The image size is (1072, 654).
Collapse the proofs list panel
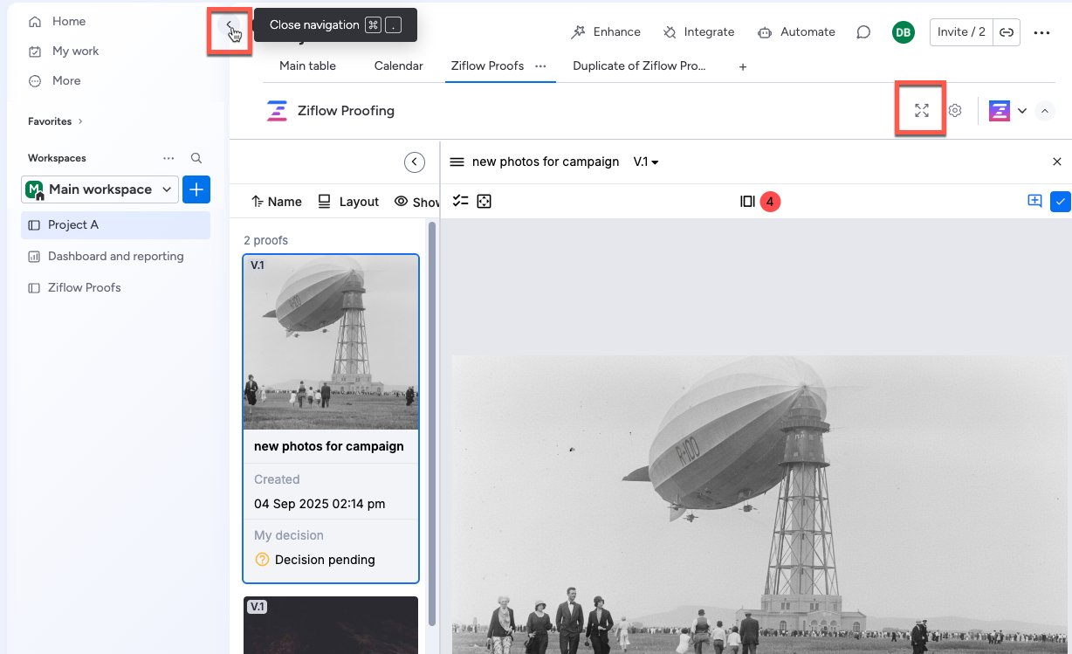pos(415,162)
